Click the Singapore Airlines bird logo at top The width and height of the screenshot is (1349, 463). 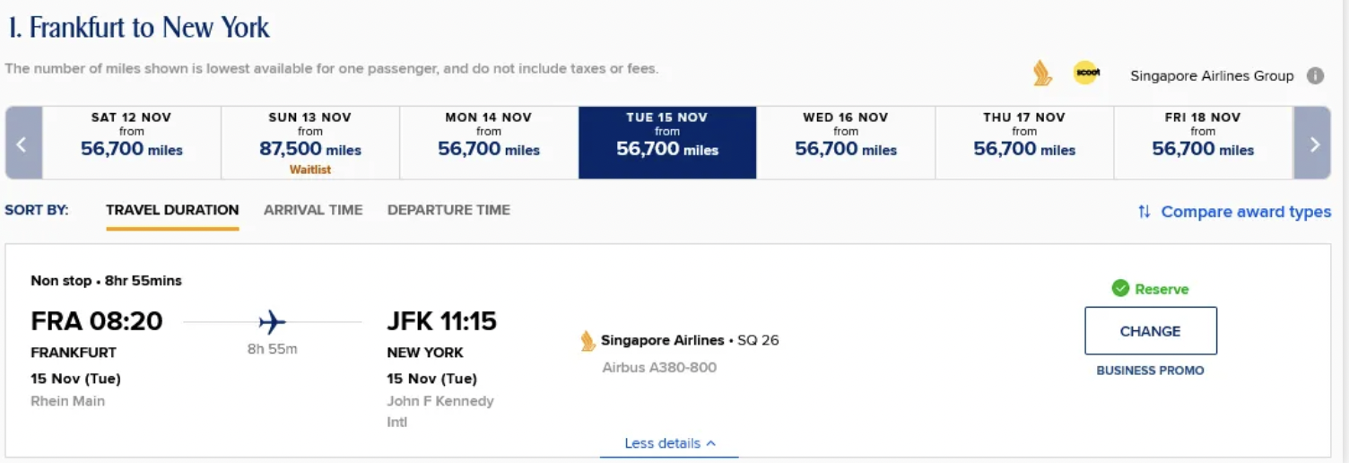click(1041, 74)
